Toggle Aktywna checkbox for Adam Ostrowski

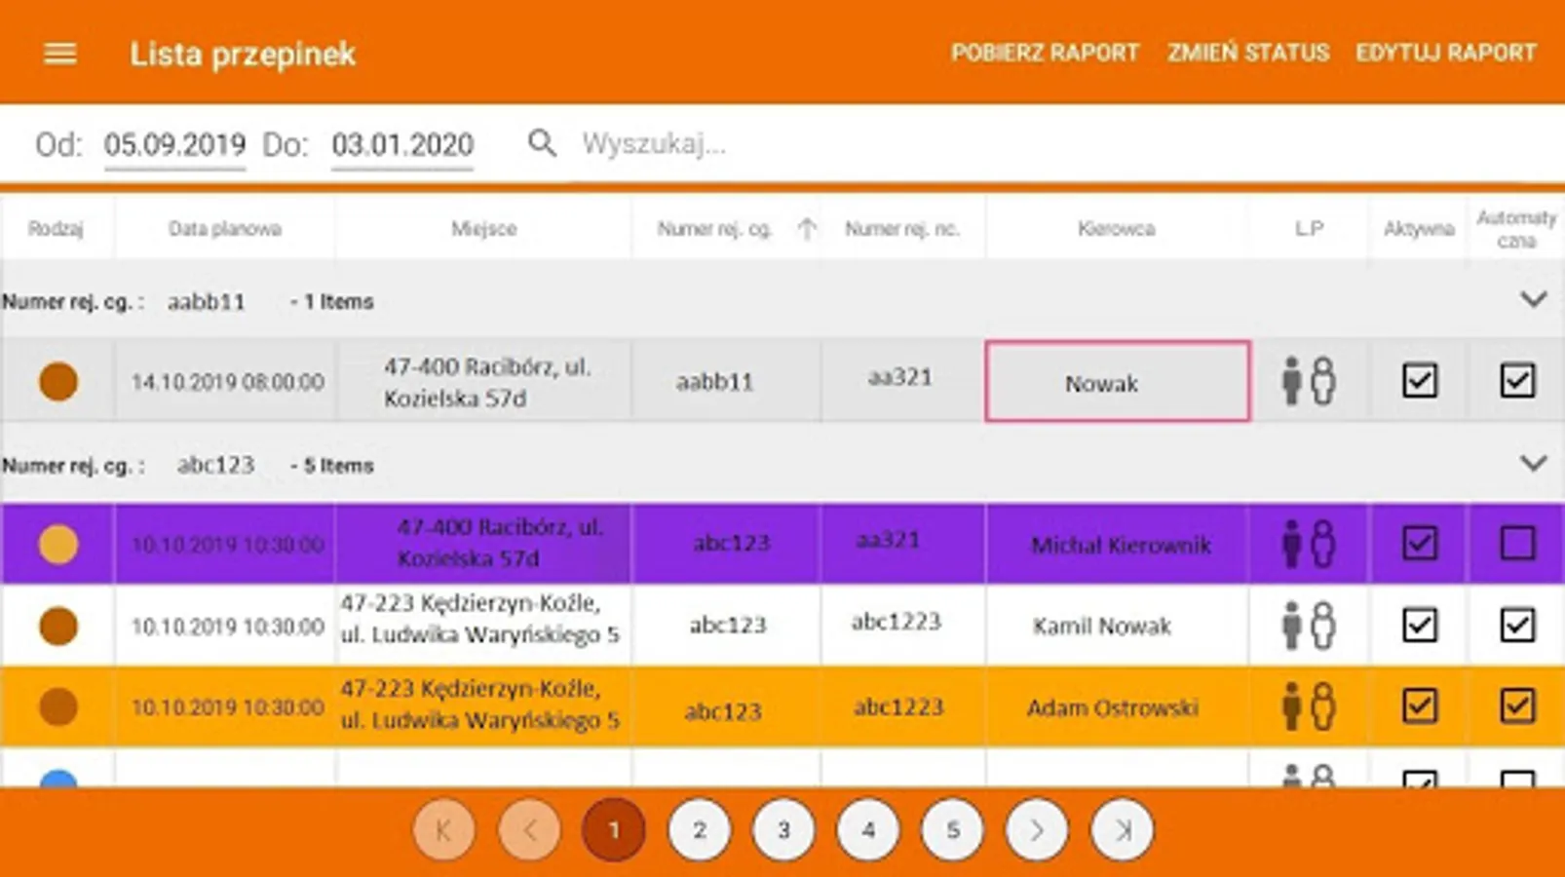1420,705
